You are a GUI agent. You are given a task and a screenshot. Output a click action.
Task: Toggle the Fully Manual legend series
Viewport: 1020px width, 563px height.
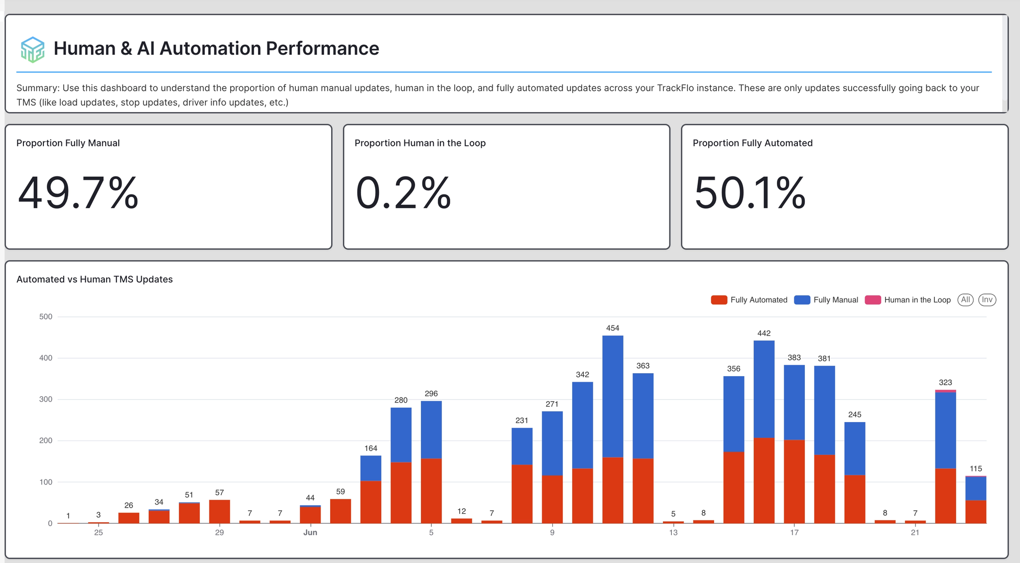pos(826,300)
